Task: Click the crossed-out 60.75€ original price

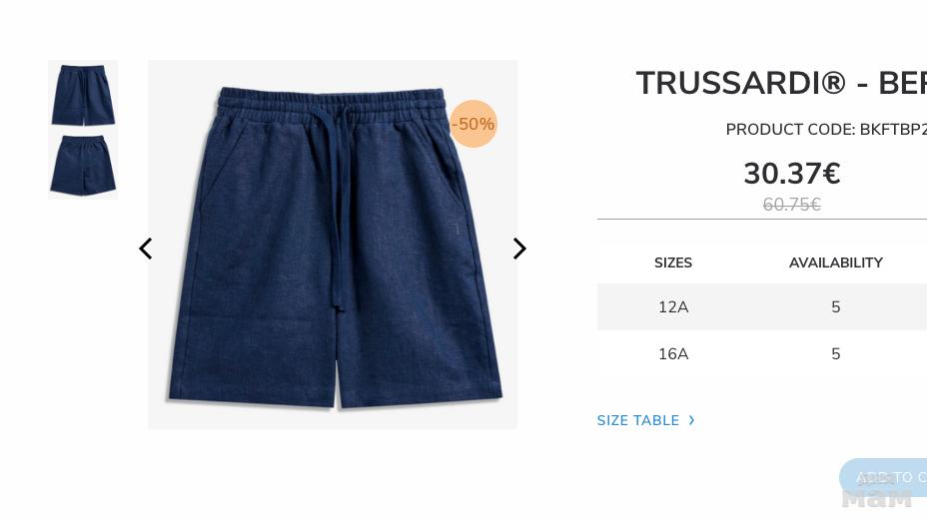Action: click(791, 205)
